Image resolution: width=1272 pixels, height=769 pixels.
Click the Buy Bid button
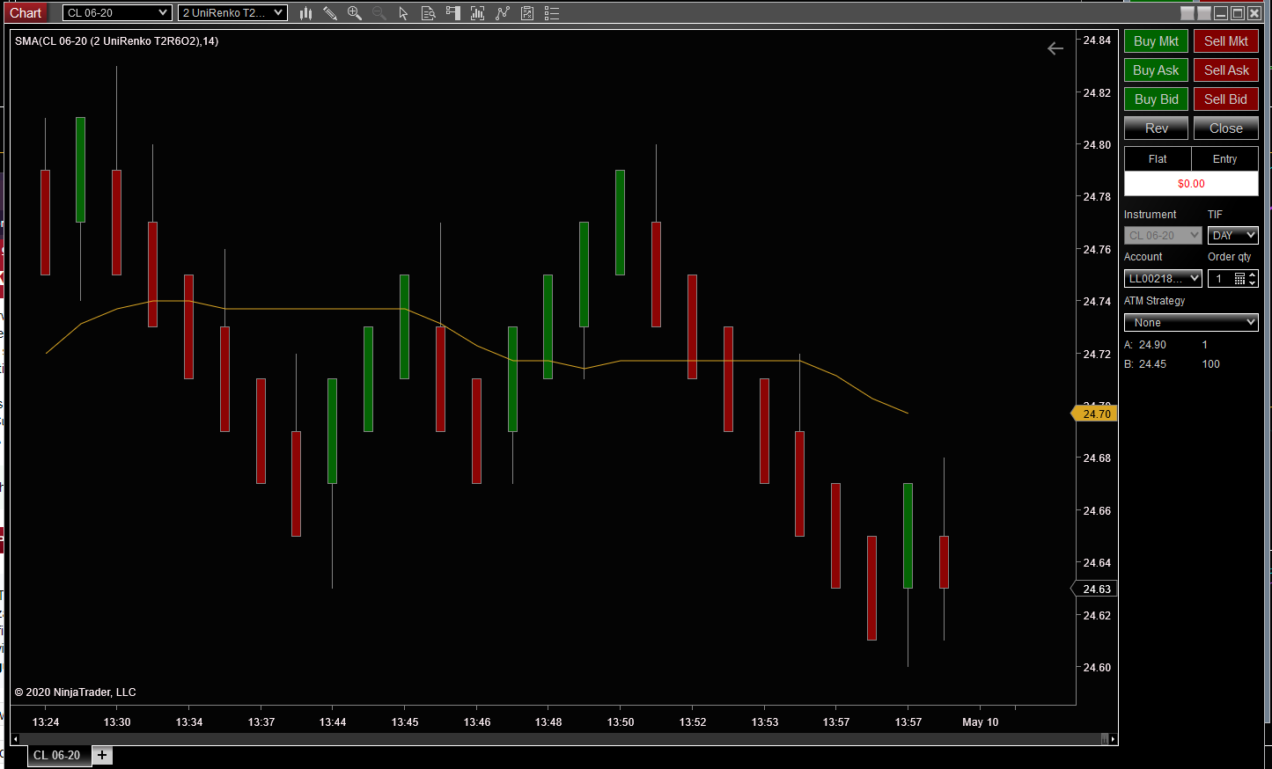point(1156,99)
